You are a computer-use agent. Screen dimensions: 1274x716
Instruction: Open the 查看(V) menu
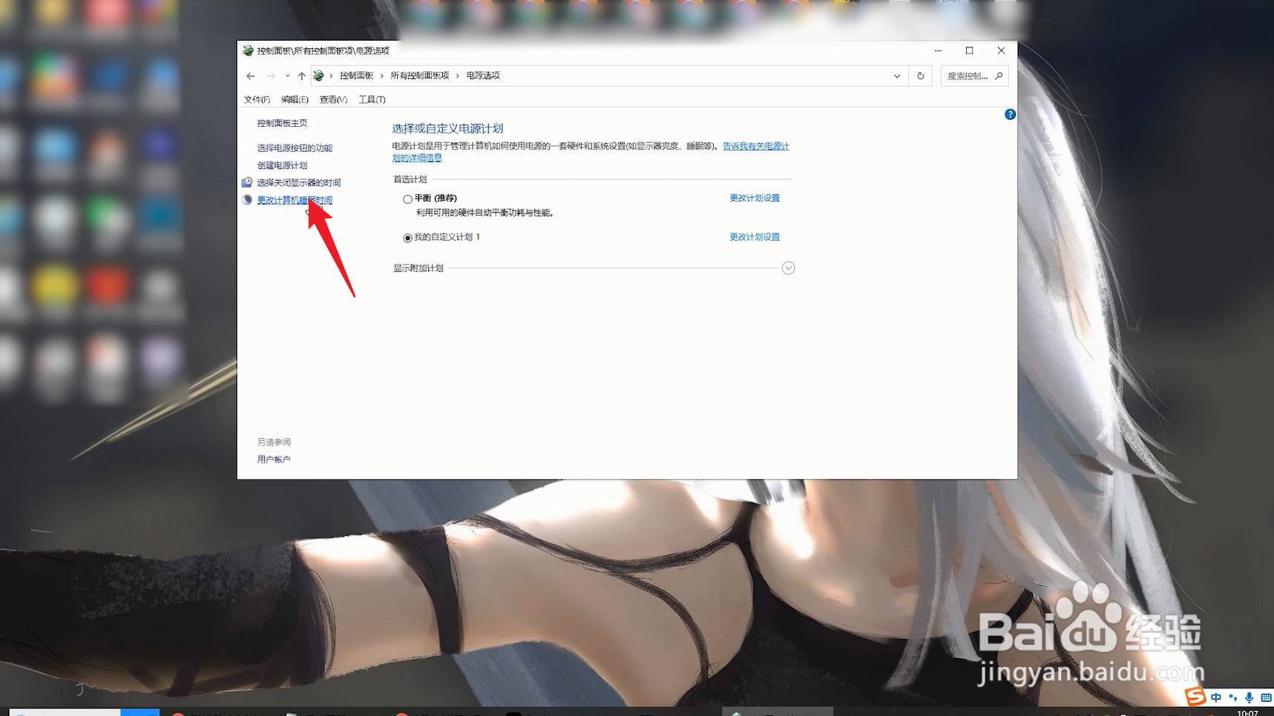coord(333,99)
